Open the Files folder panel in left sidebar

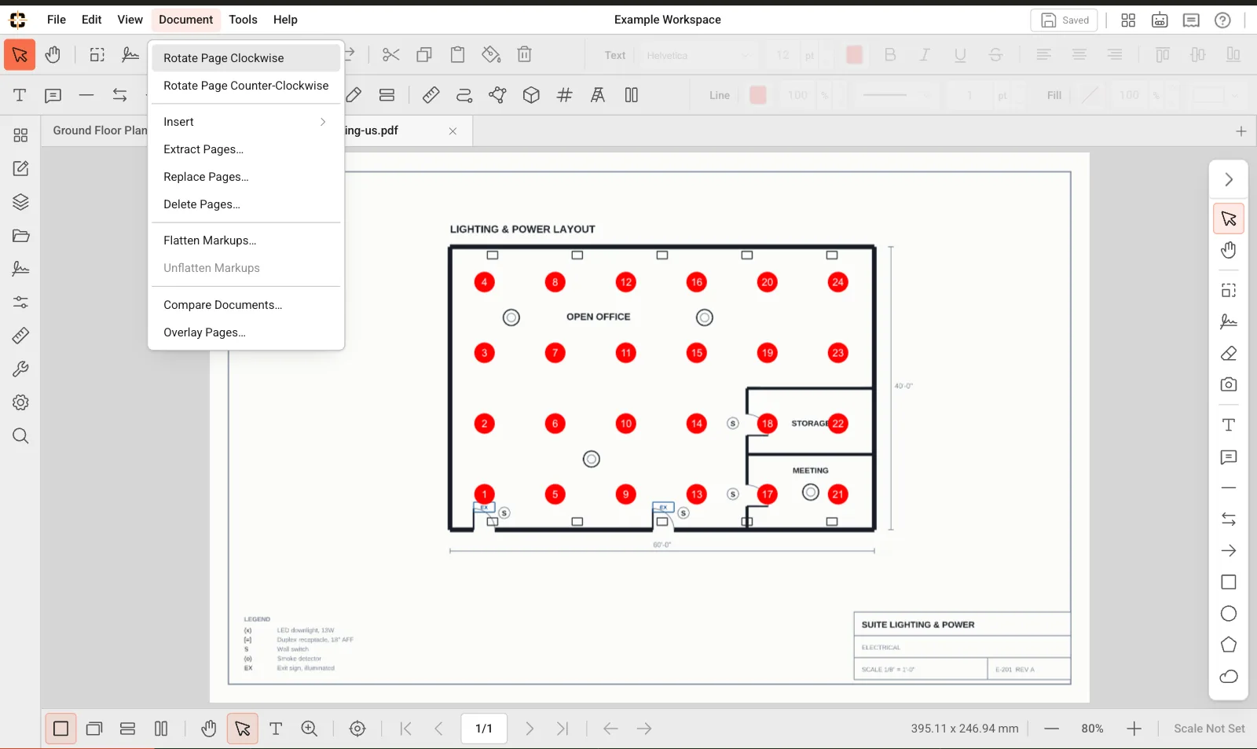tap(20, 236)
